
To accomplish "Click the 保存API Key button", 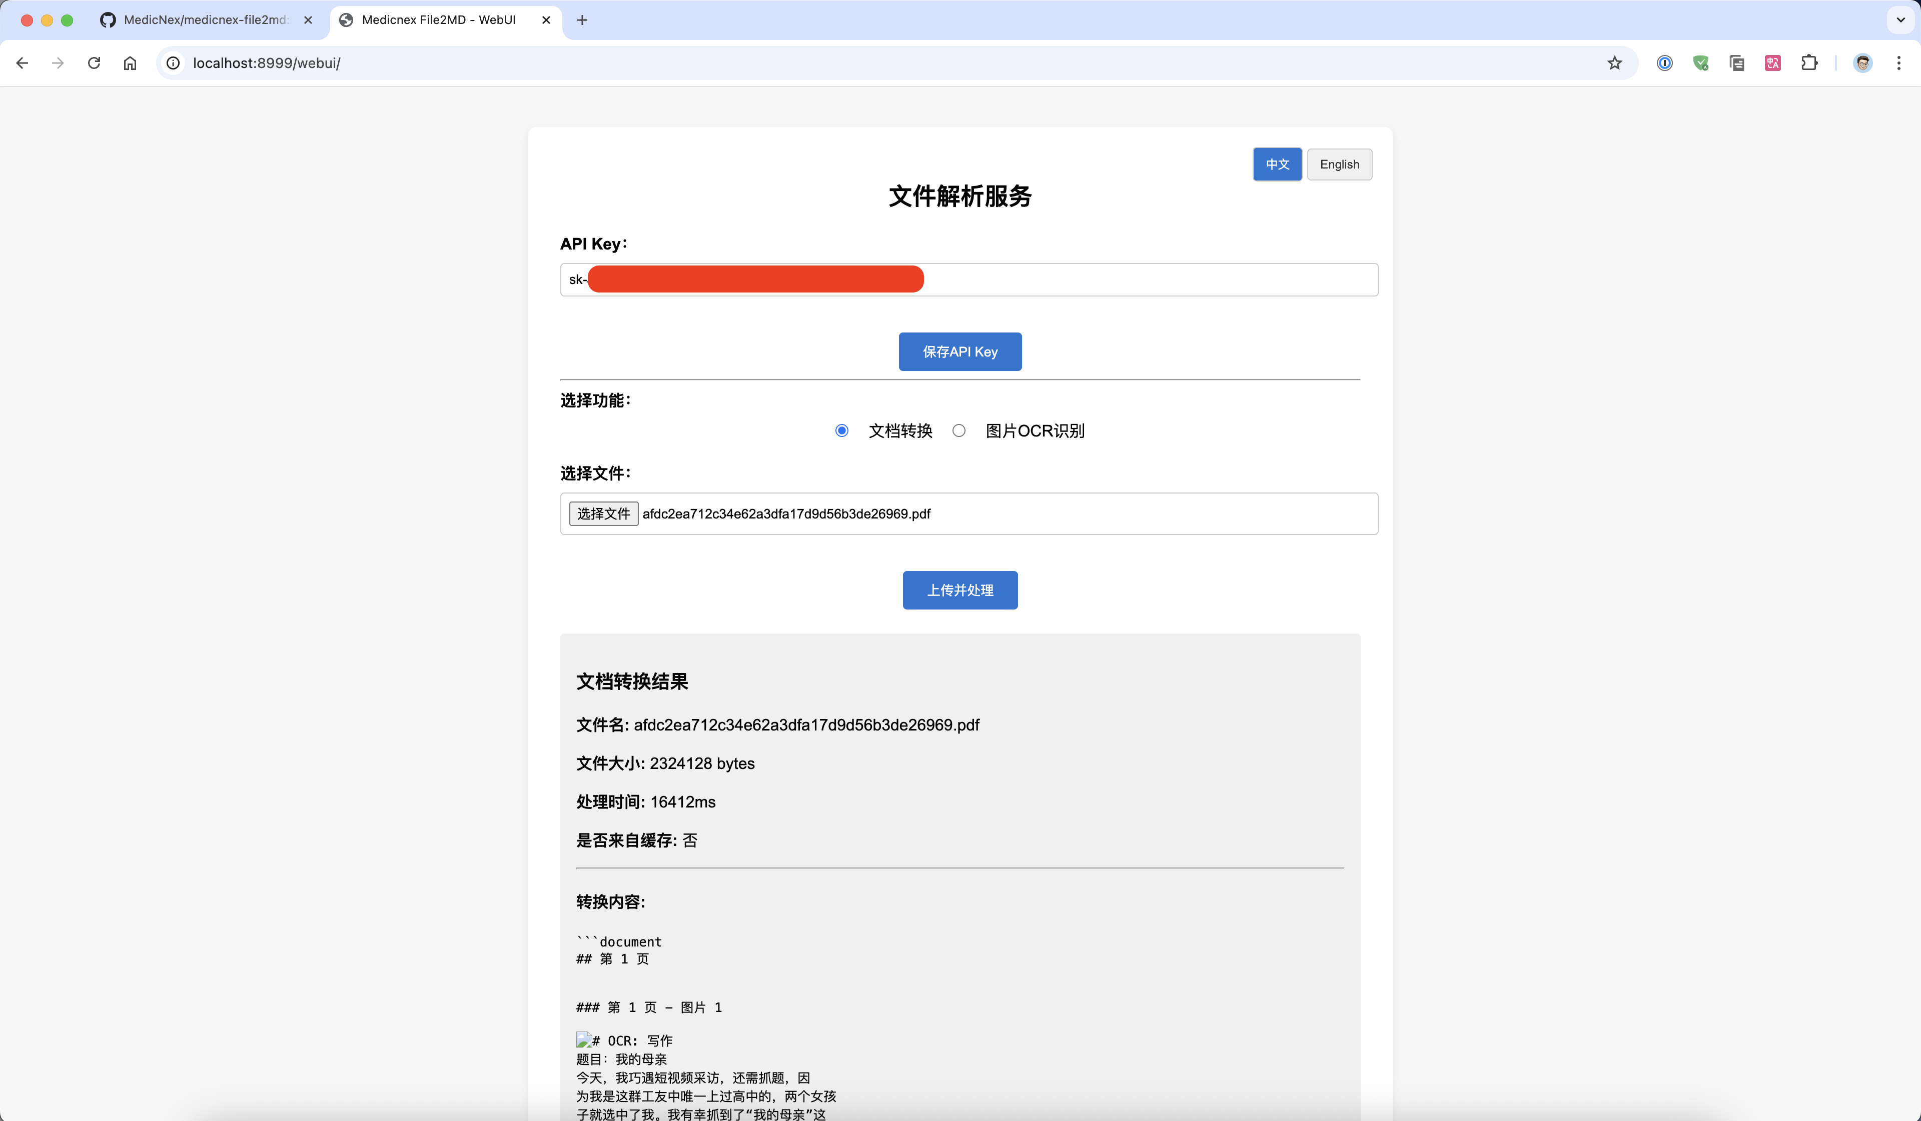I will click(x=959, y=351).
